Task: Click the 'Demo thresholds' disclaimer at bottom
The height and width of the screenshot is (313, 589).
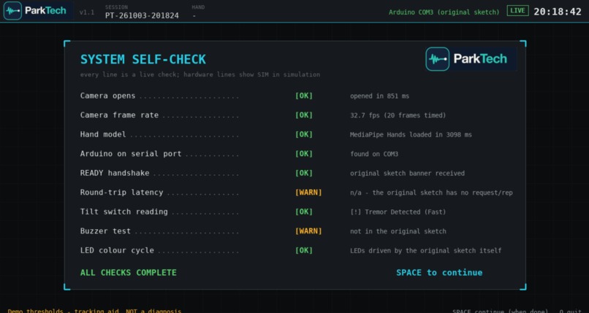Action: [x=94, y=311]
